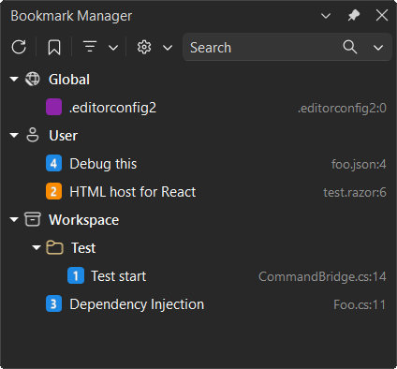This screenshot has width=397, height=369.
Task: Select the .editorconfig2 bookmark
Action: click(112, 108)
